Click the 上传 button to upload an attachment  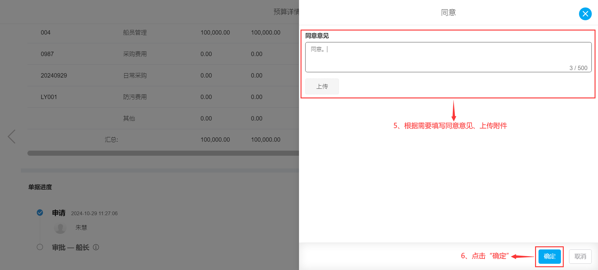322,86
